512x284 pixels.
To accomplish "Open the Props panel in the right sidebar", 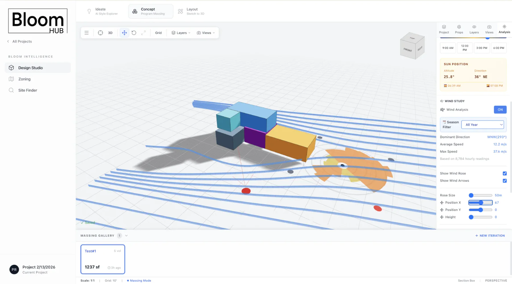I will tap(459, 29).
